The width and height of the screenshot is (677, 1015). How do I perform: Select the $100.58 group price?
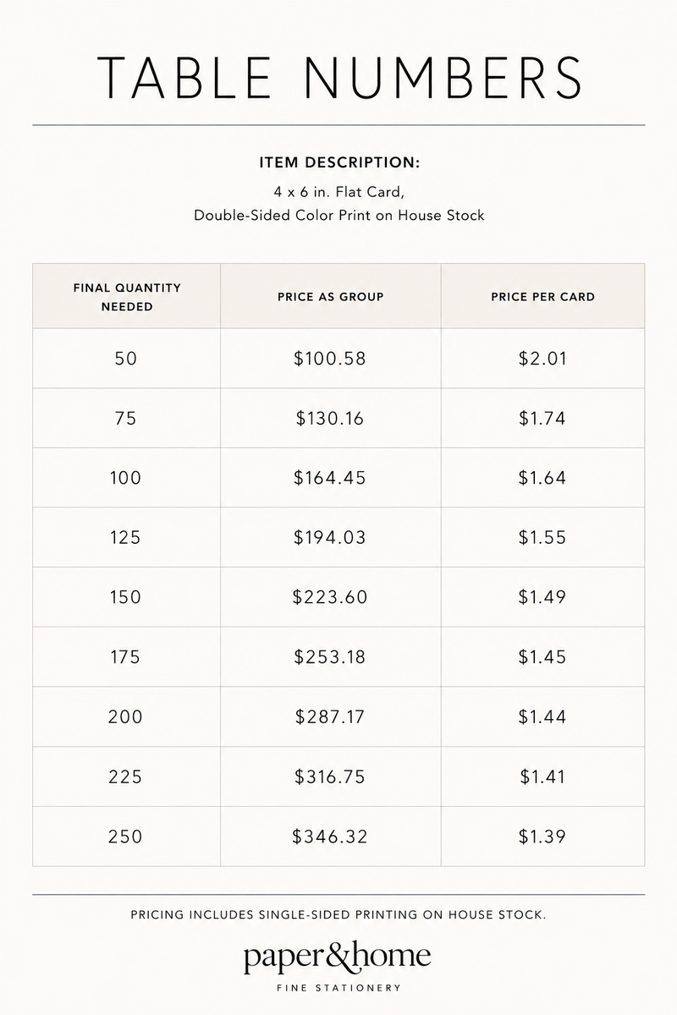pos(330,359)
